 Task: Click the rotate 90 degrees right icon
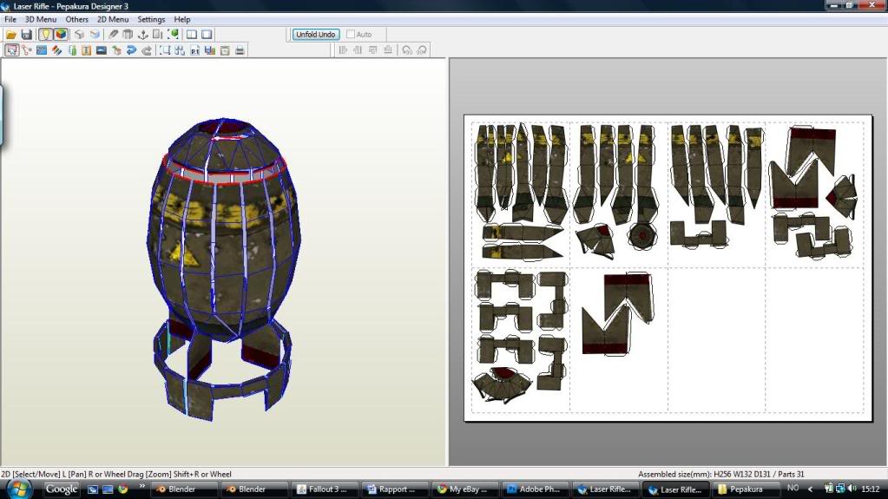[422, 50]
